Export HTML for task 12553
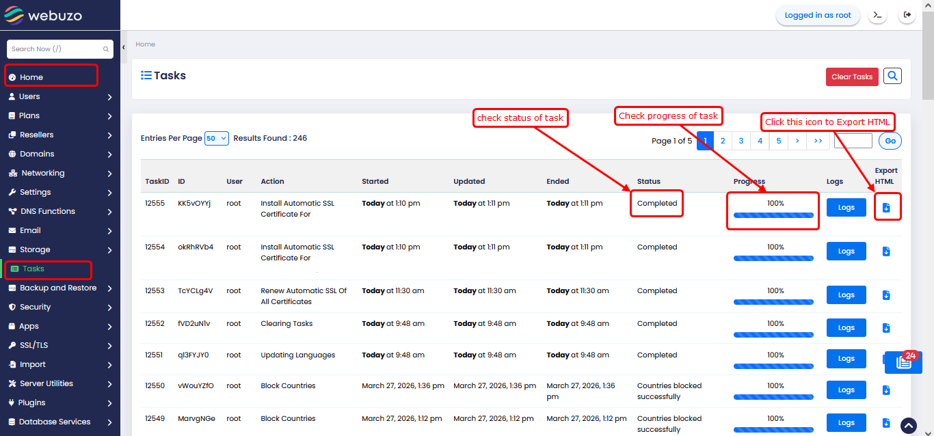The height and width of the screenshot is (436, 934). (886, 295)
